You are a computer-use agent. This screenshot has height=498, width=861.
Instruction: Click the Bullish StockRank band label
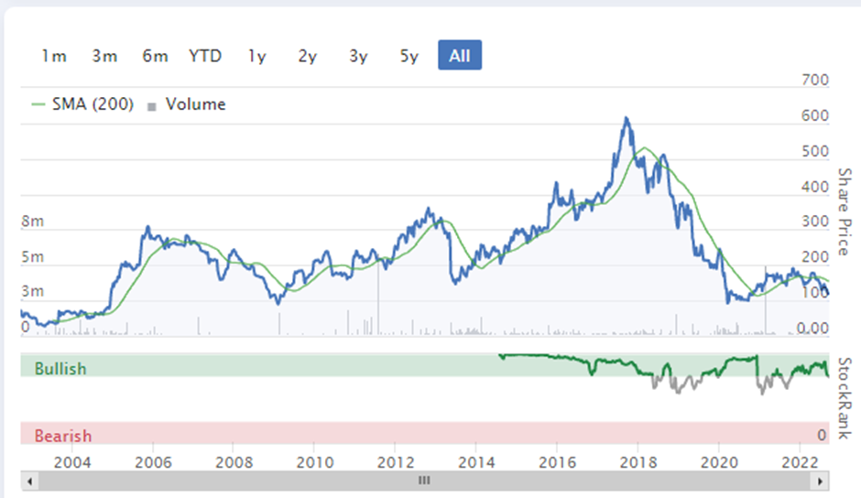click(x=60, y=368)
